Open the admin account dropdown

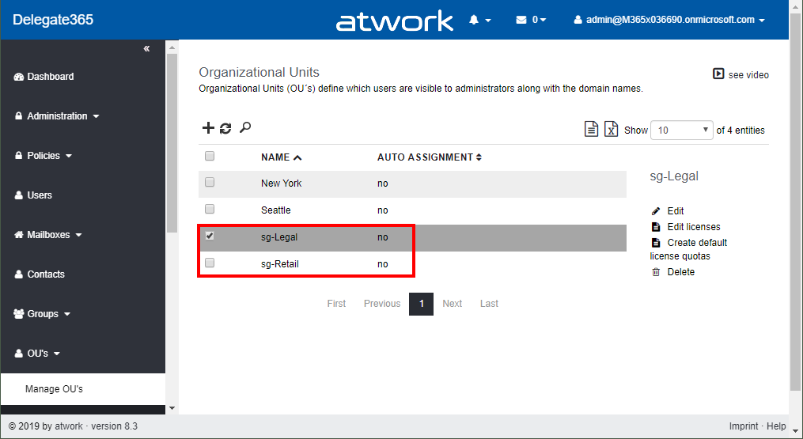click(x=669, y=20)
